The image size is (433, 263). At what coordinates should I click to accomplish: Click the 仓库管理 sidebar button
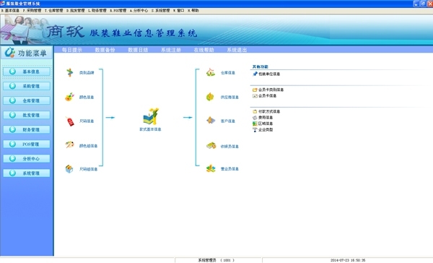[x=27, y=100]
